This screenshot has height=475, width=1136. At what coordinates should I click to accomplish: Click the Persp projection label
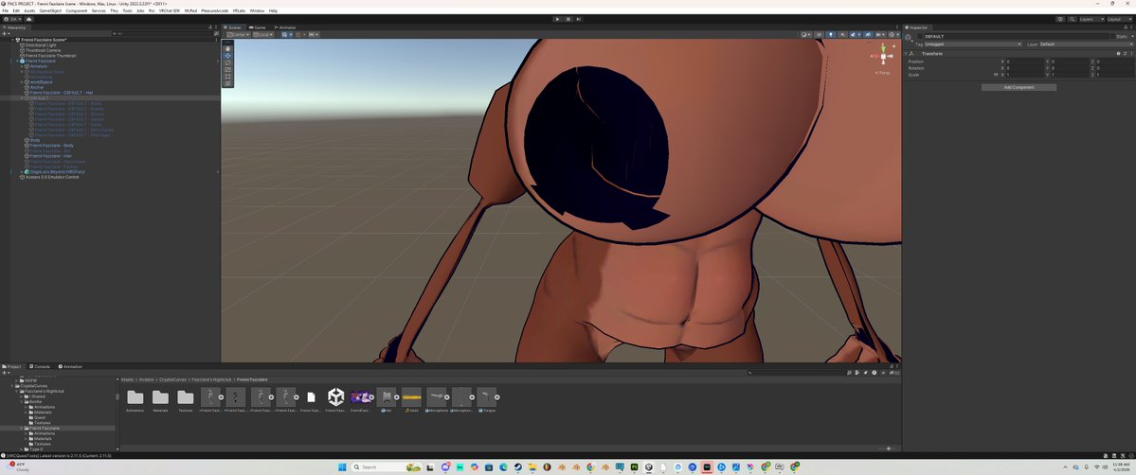[882, 73]
